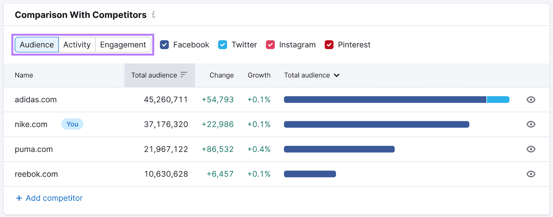Click the plus icon next to Add competitor

point(19,198)
